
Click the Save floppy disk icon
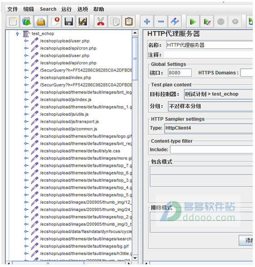pyautogui.click(x=69, y=21)
